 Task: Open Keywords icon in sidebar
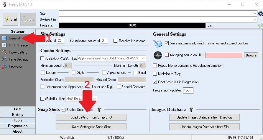pyautogui.click(x=4, y=66)
